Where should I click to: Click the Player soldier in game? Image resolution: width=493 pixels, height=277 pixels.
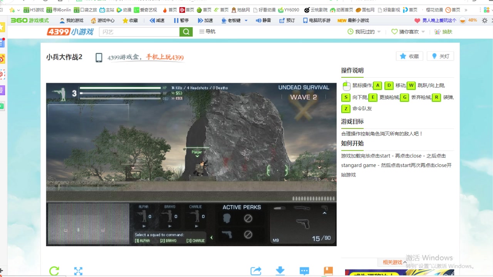[x=201, y=168]
